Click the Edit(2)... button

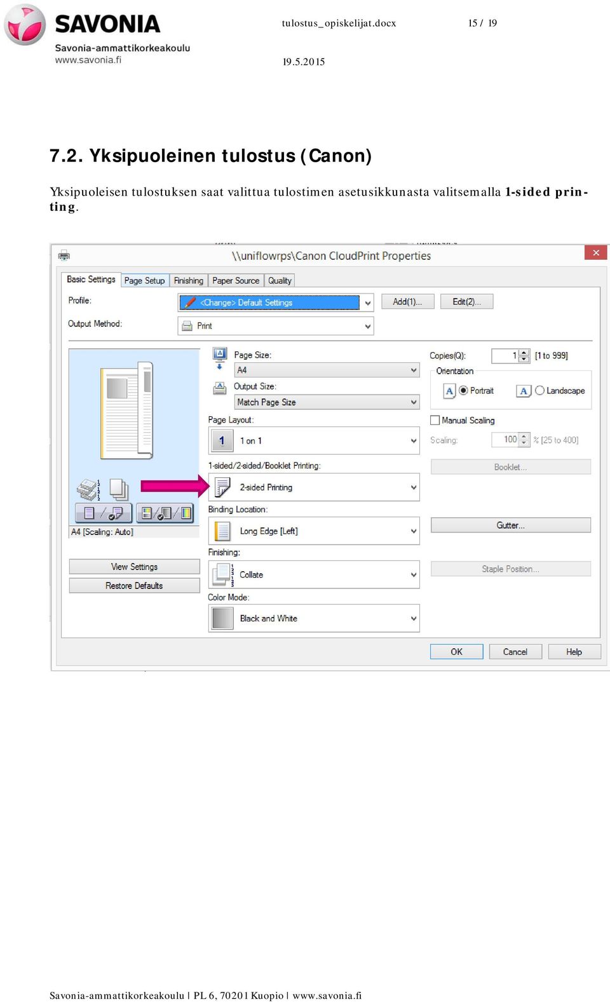(x=466, y=302)
